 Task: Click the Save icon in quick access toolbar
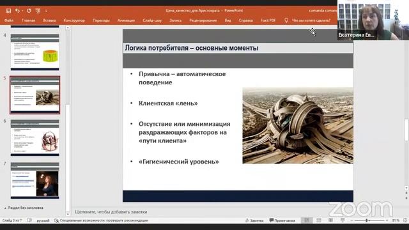coord(8,11)
